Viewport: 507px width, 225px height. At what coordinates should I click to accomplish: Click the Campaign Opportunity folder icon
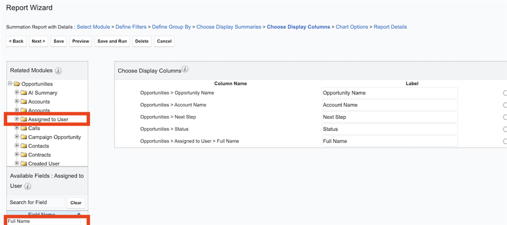(23, 137)
